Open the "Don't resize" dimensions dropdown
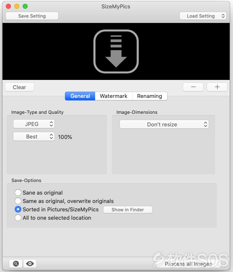The height and width of the screenshot is (272, 233). (164, 124)
